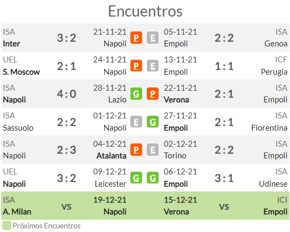Click the Próximos Encuentros green legend swatch
Viewport: 290px width, 232px height.
pos(6,226)
